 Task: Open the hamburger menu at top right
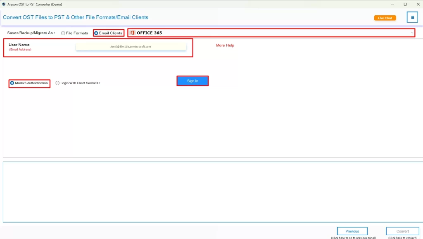[412, 17]
